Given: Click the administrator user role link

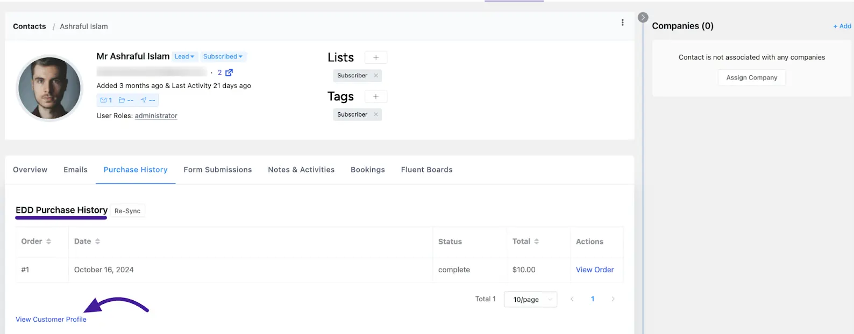Looking at the screenshot, I should (156, 115).
